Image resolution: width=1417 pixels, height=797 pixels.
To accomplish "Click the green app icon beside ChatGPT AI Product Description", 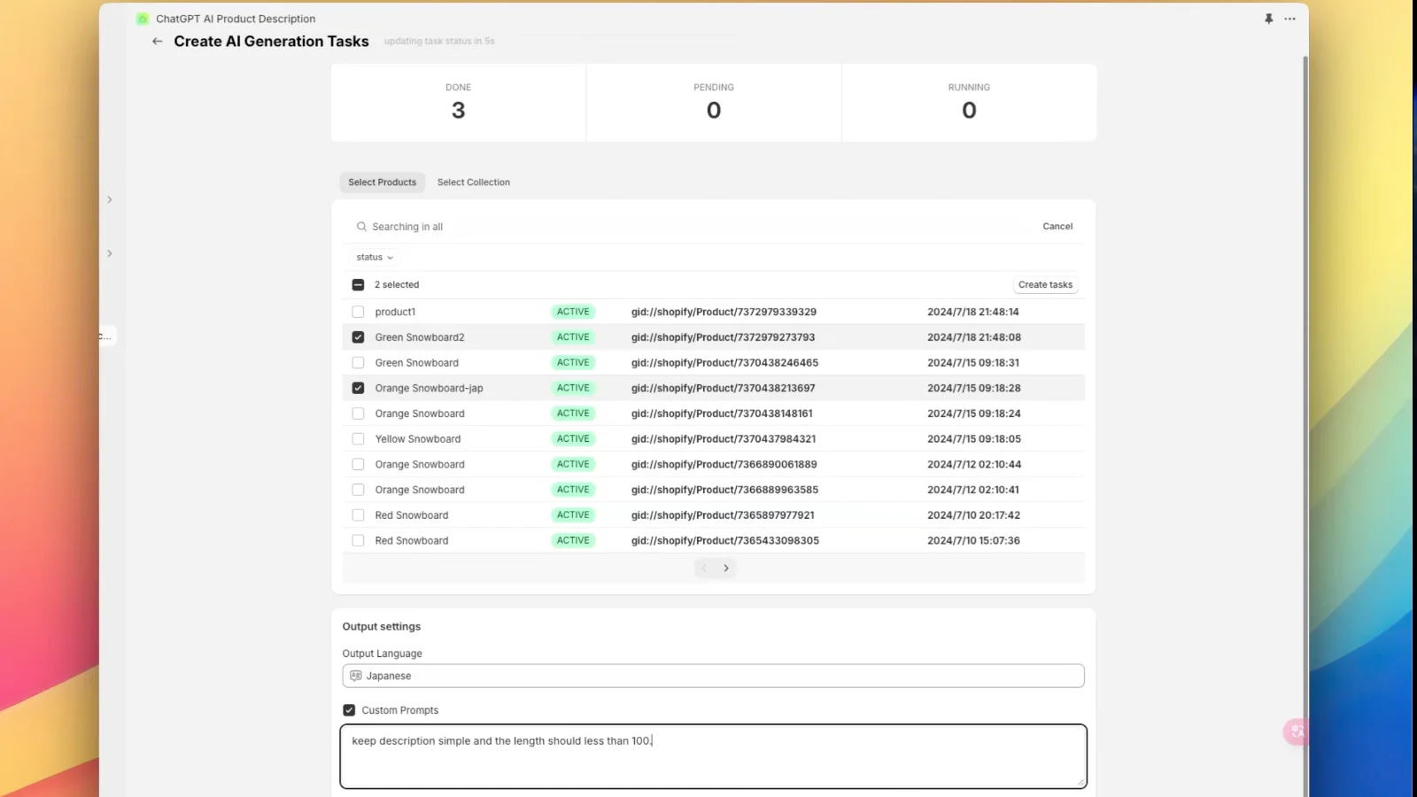I will 143,18.
